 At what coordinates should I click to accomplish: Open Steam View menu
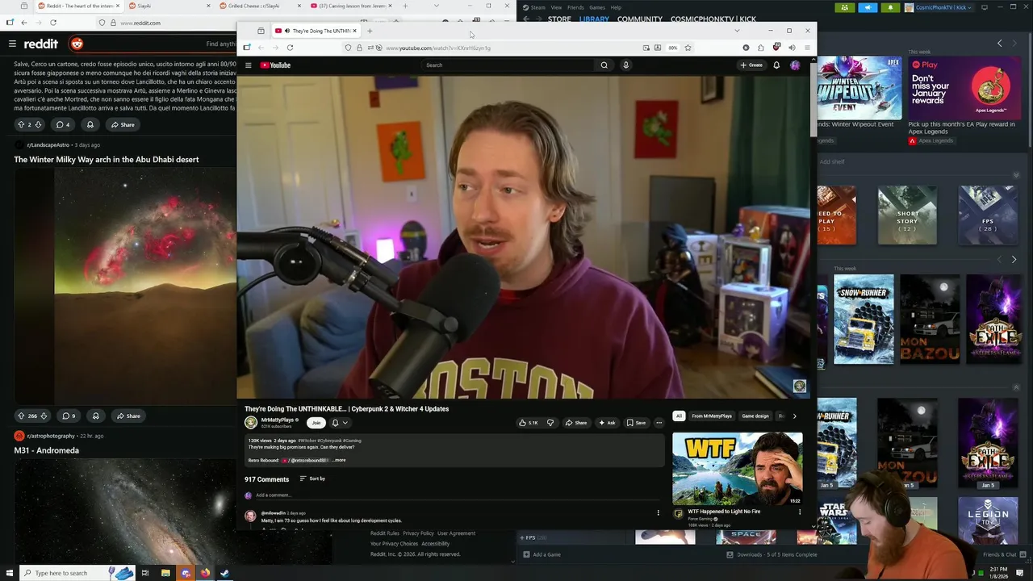tap(556, 7)
